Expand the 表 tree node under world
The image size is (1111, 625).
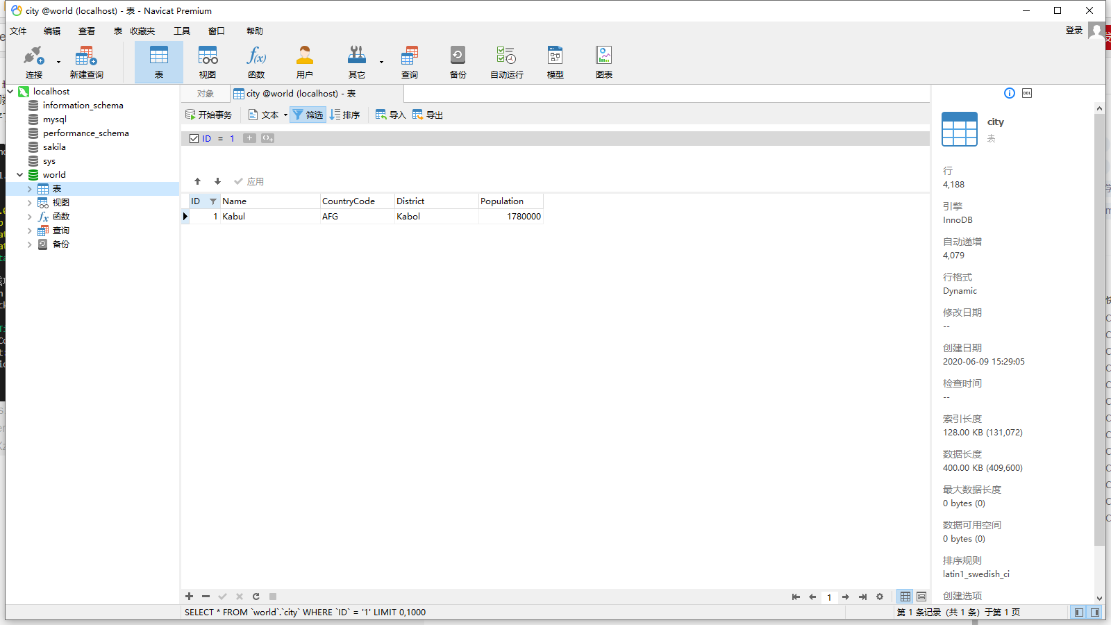(x=30, y=189)
